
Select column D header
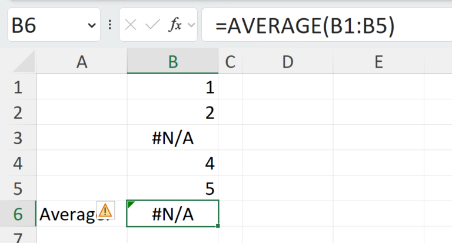click(x=288, y=61)
